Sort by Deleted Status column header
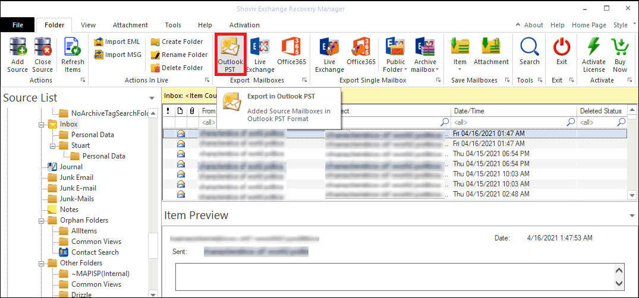Image resolution: width=639 pixels, height=298 pixels. tap(600, 111)
